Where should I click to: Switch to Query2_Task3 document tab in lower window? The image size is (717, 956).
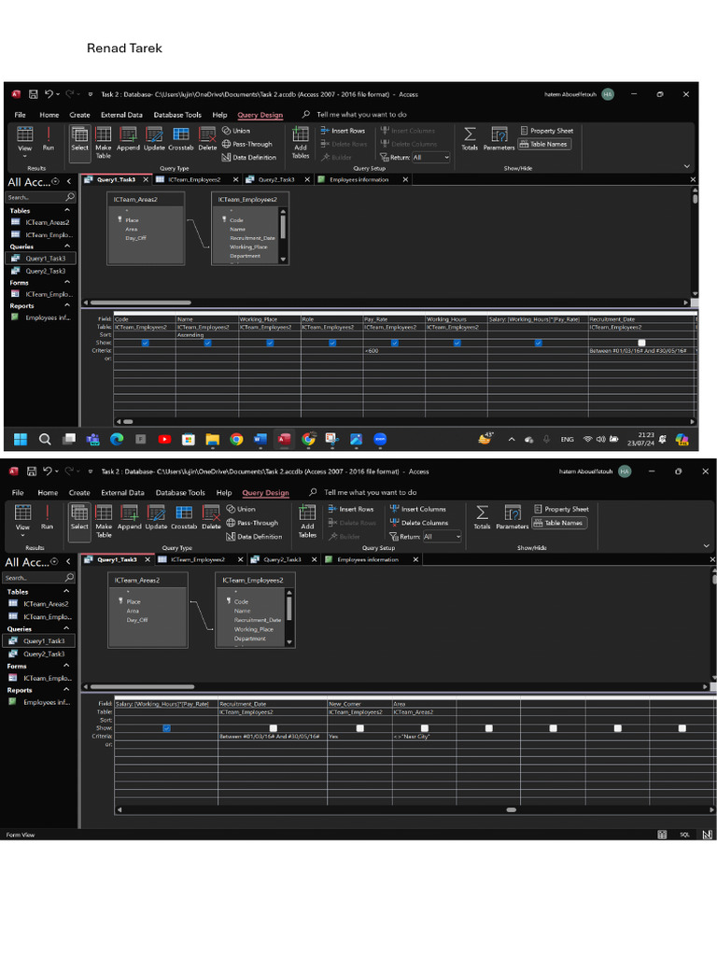pyautogui.click(x=282, y=560)
